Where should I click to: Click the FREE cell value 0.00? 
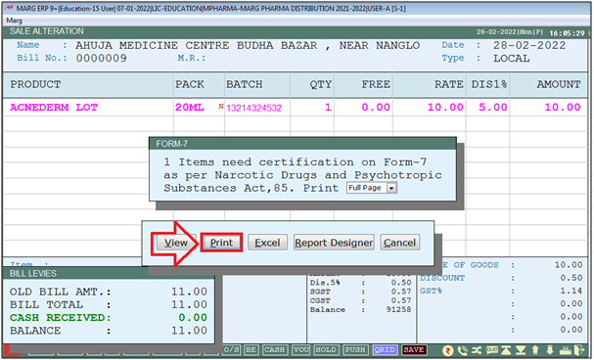(376, 108)
